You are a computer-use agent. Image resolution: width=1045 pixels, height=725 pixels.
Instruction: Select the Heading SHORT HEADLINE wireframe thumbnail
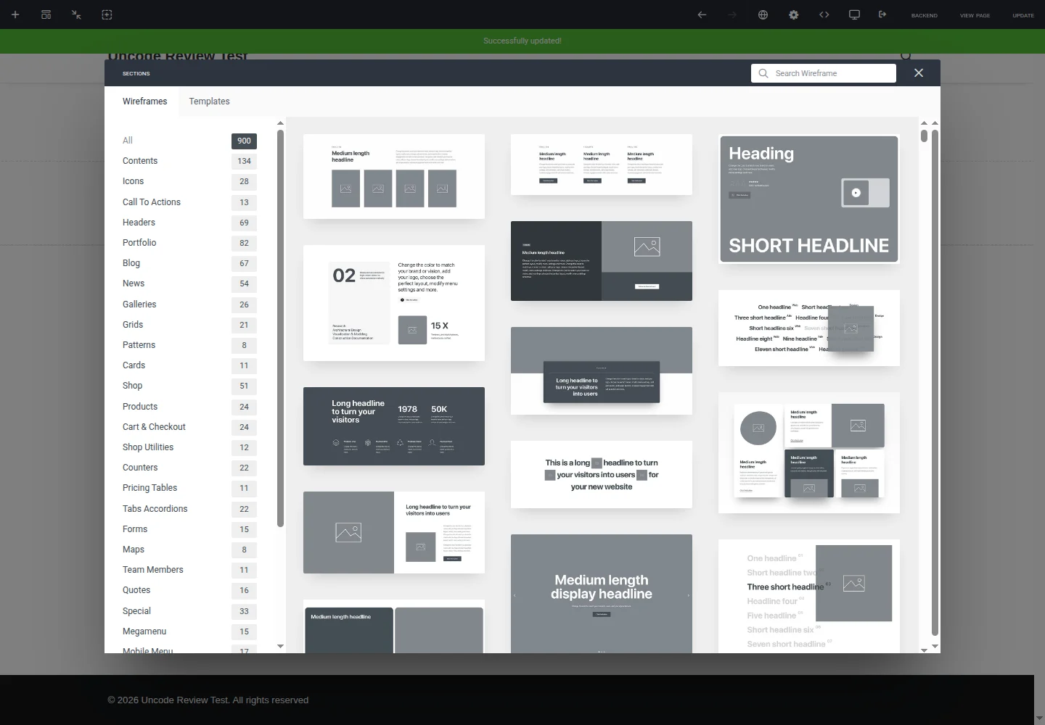click(x=809, y=199)
